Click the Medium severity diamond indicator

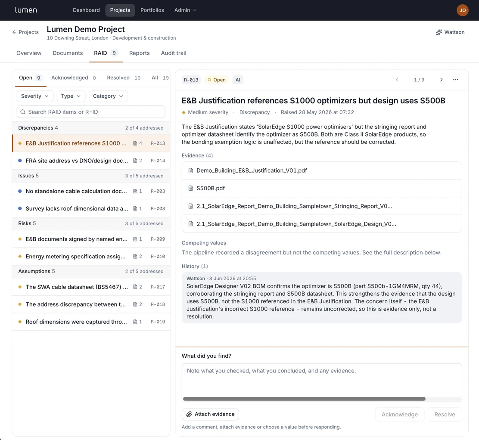click(x=184, y=112)
